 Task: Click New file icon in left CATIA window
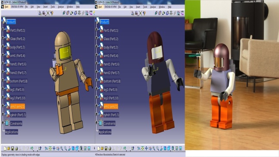pos(5,148)
